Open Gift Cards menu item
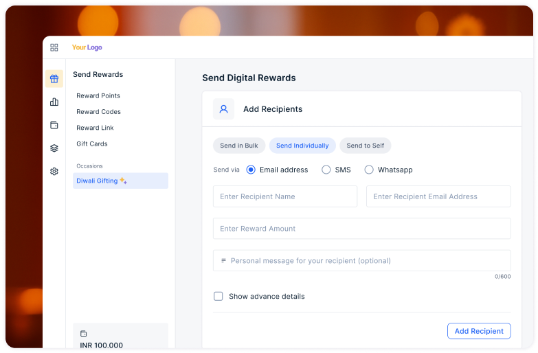 (92, 144)
